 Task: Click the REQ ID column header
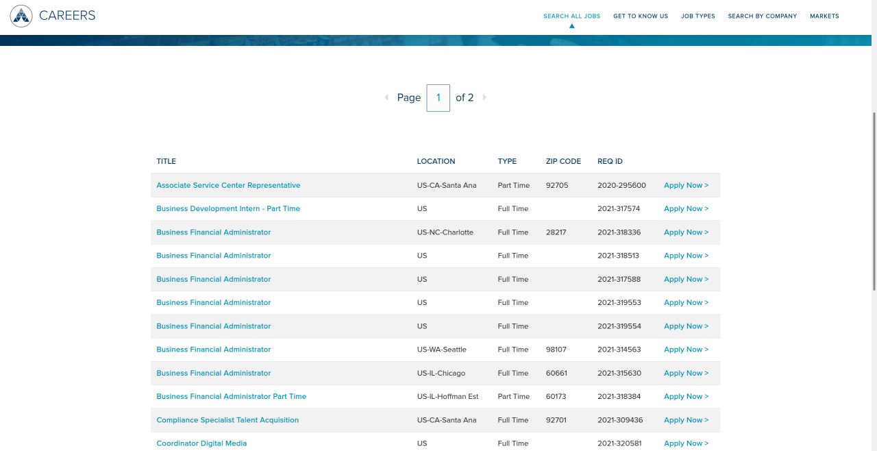point(610,162)
